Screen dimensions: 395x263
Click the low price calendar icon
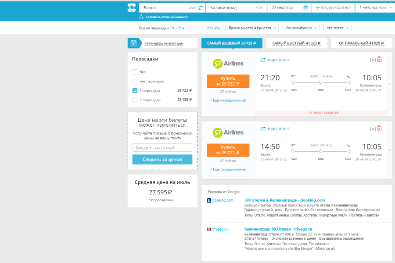(133, 43)
